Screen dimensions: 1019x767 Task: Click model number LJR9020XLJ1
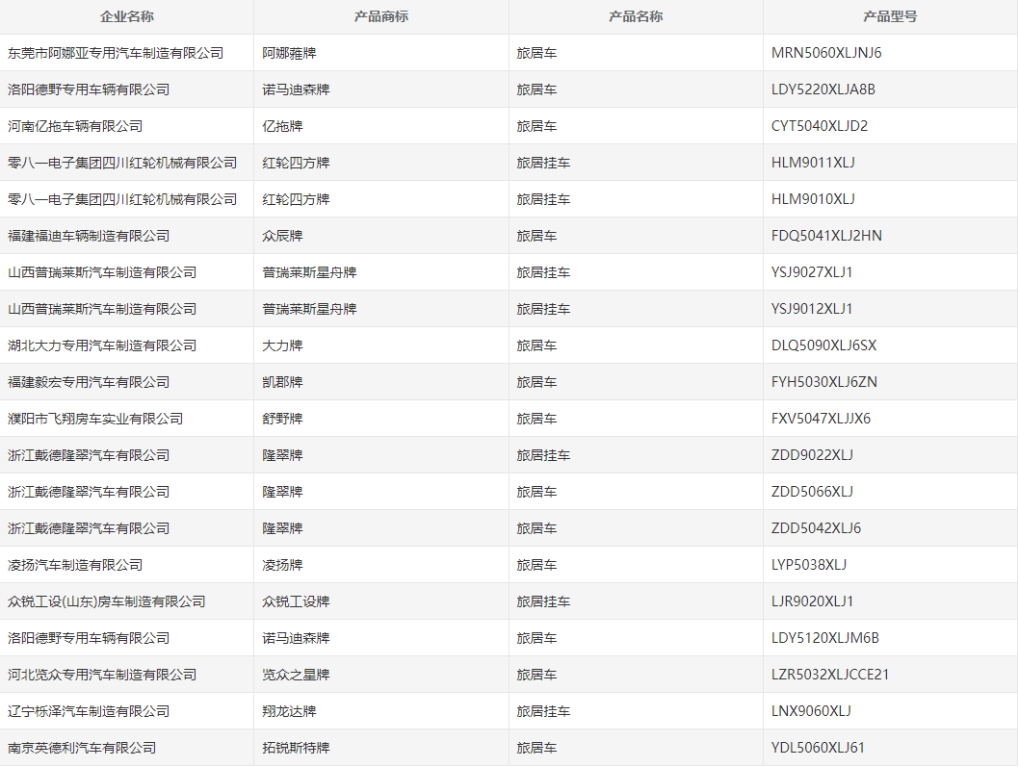tap(812, 601)
